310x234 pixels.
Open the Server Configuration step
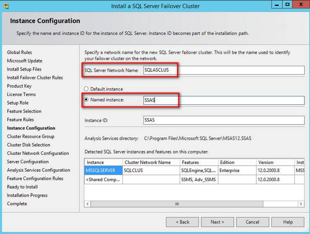tap(28, 161)
